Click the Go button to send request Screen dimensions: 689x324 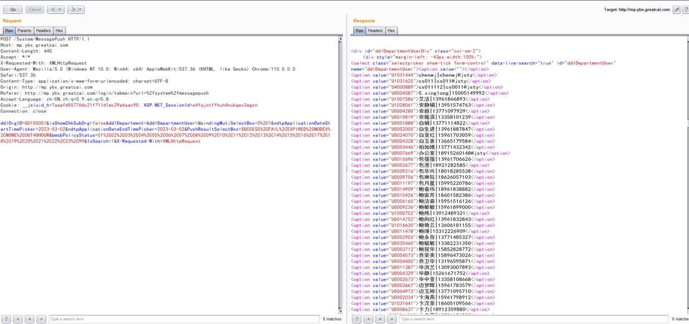click(13, 9)
